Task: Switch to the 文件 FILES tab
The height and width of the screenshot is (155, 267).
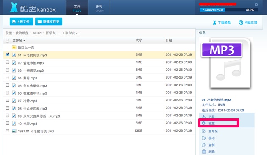Action: 77,8
